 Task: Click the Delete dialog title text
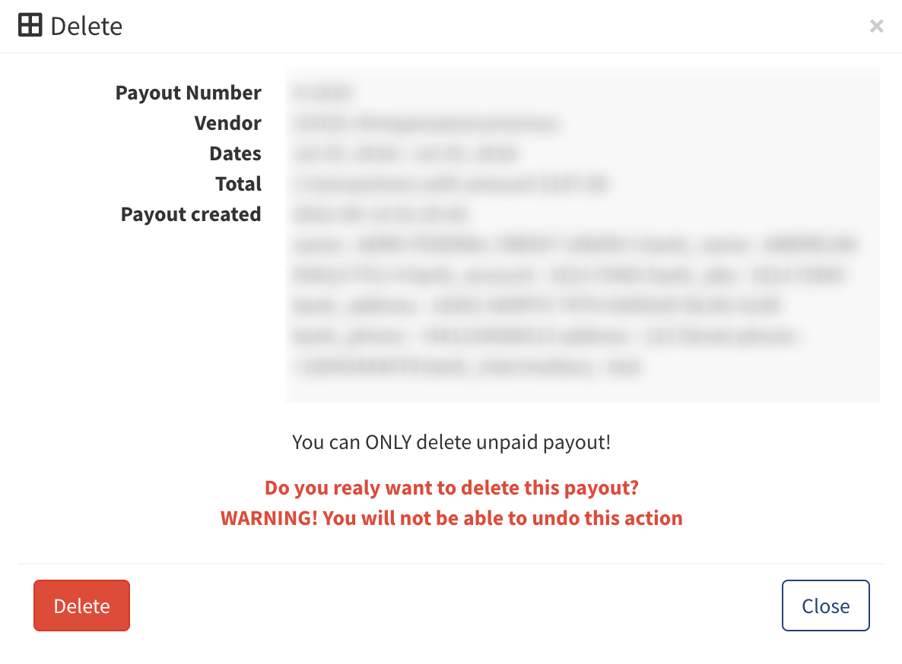[86, 27]
